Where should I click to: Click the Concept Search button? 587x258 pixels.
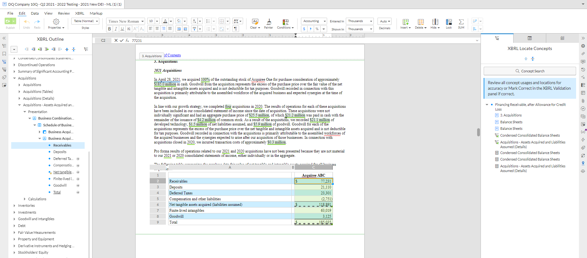(x=530, y=71)
